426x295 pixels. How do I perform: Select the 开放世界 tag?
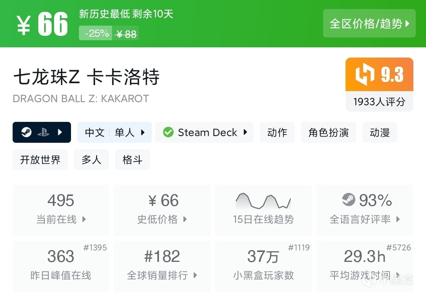pyautogui.click(x=40, y=160)
